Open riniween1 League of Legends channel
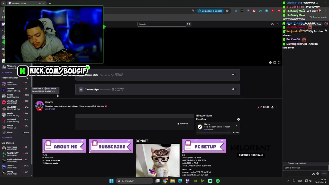The width and height of the screenshot is (329, 185). 15,90
